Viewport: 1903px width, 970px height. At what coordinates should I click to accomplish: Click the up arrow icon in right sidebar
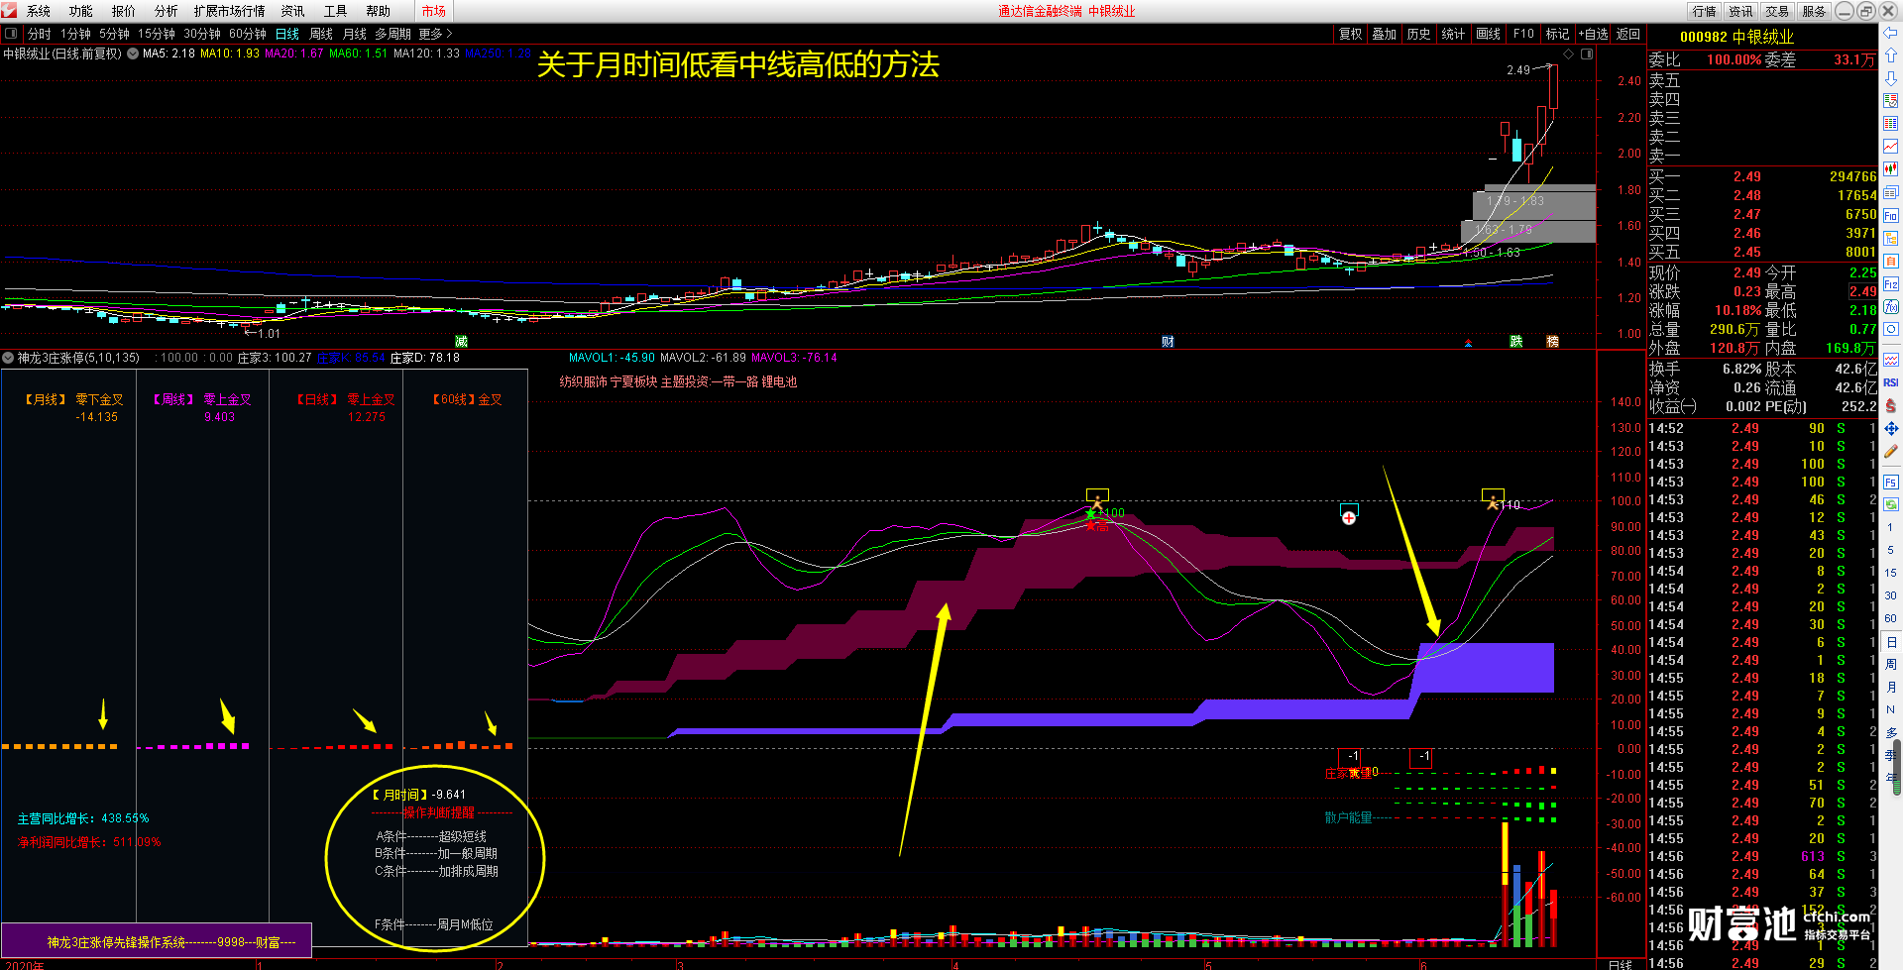[1890, 54]
